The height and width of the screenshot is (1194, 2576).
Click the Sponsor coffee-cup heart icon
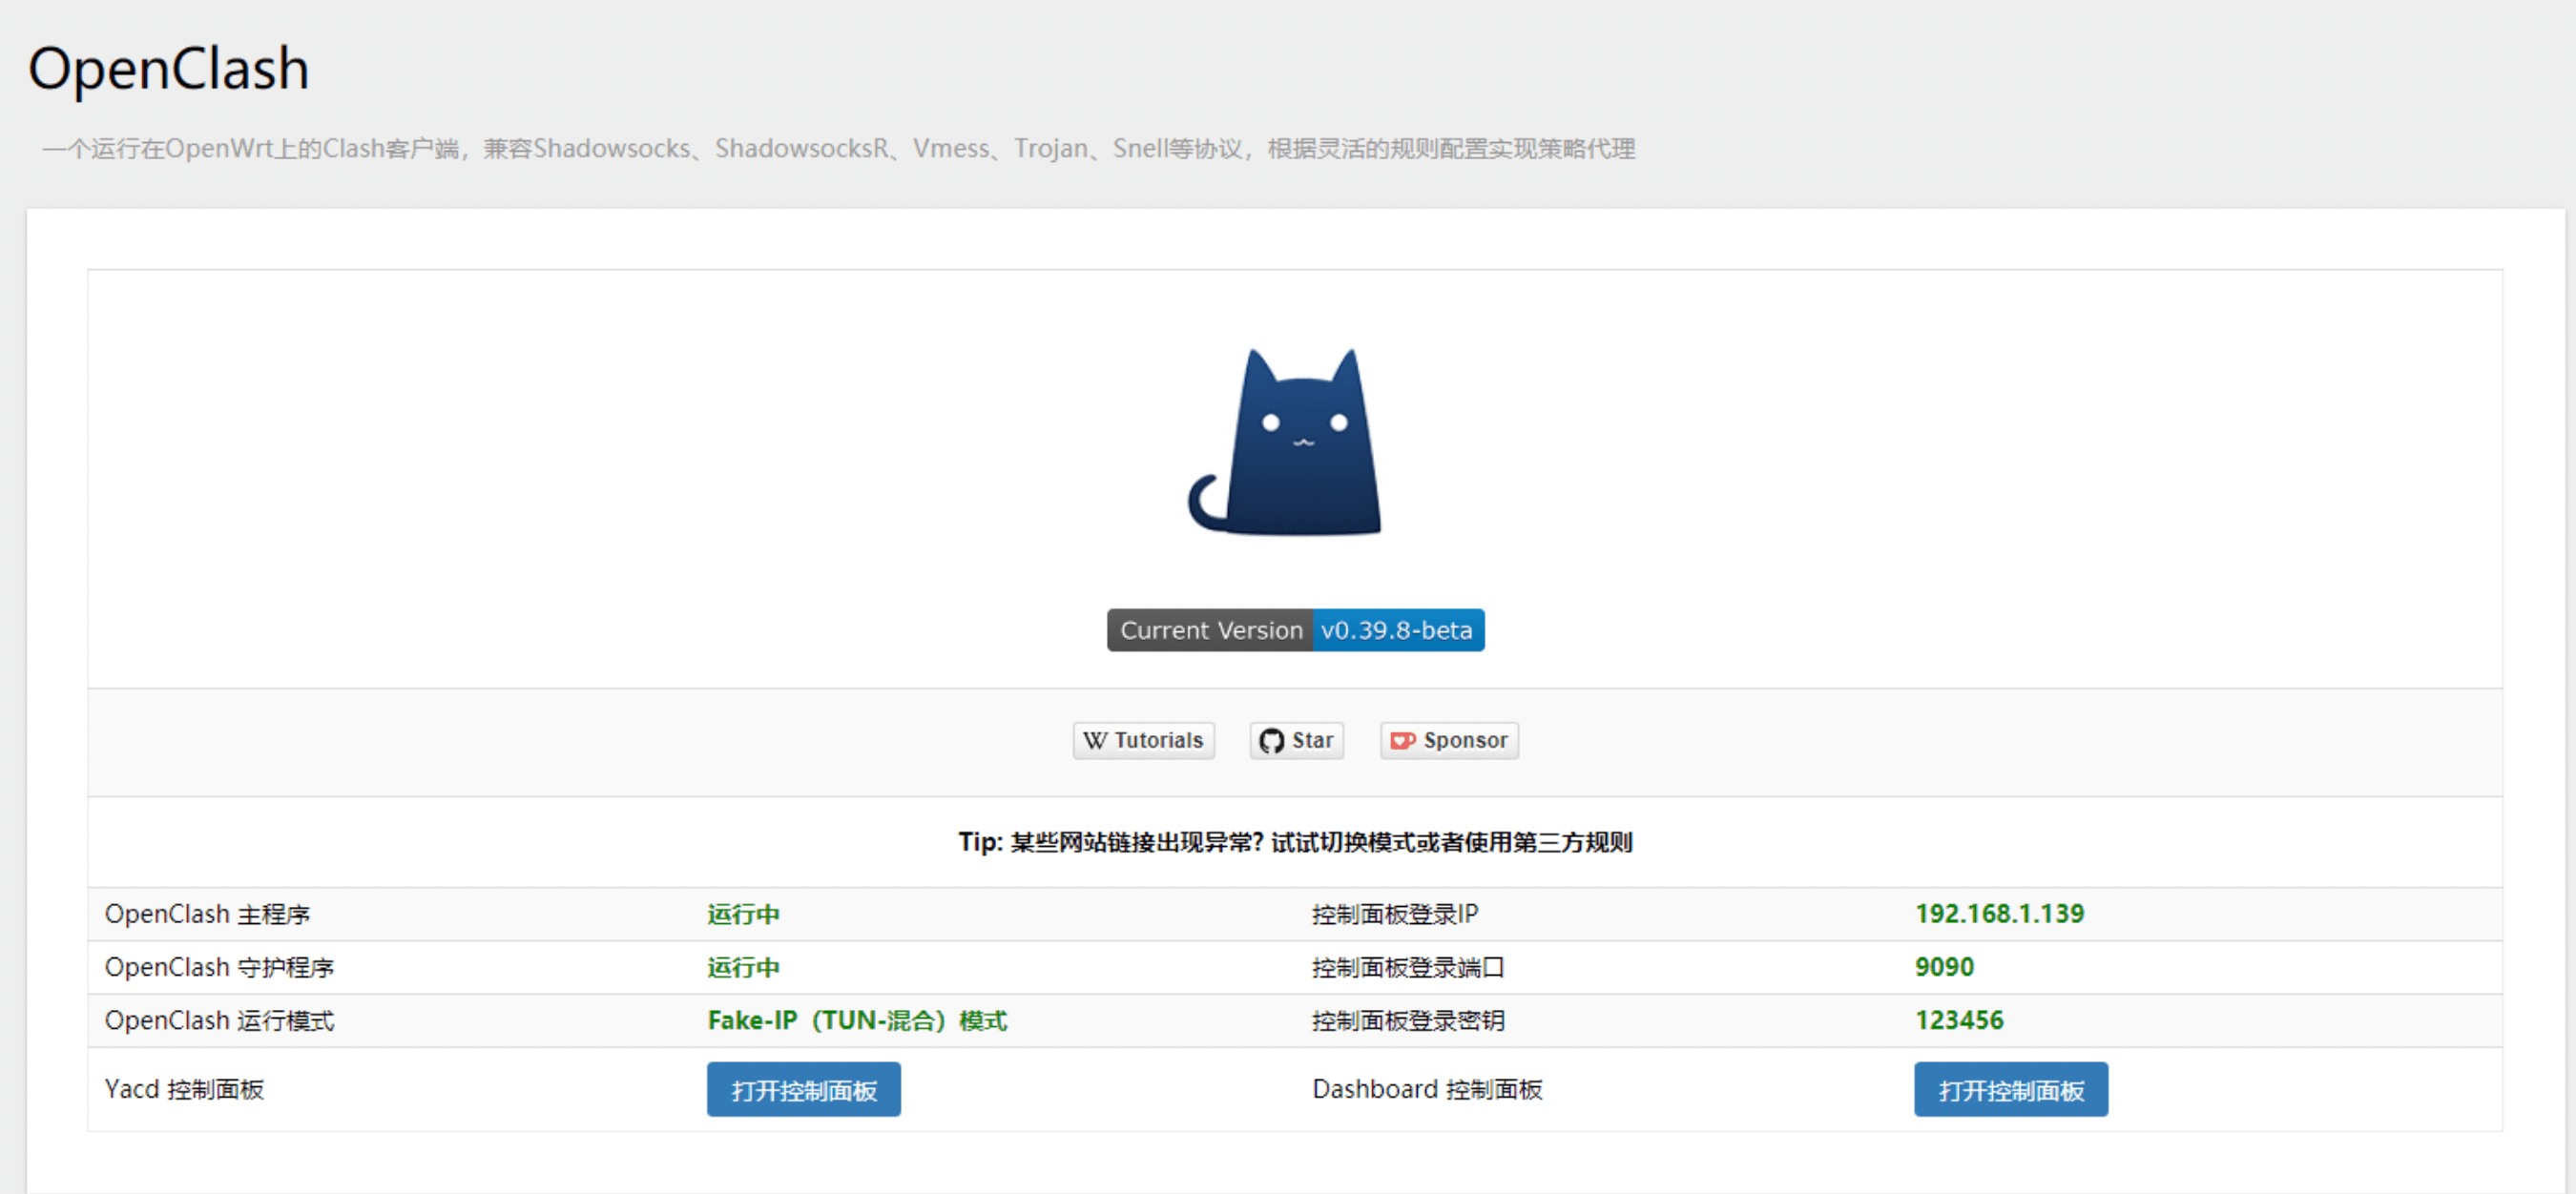click(x=1403, y=740)
